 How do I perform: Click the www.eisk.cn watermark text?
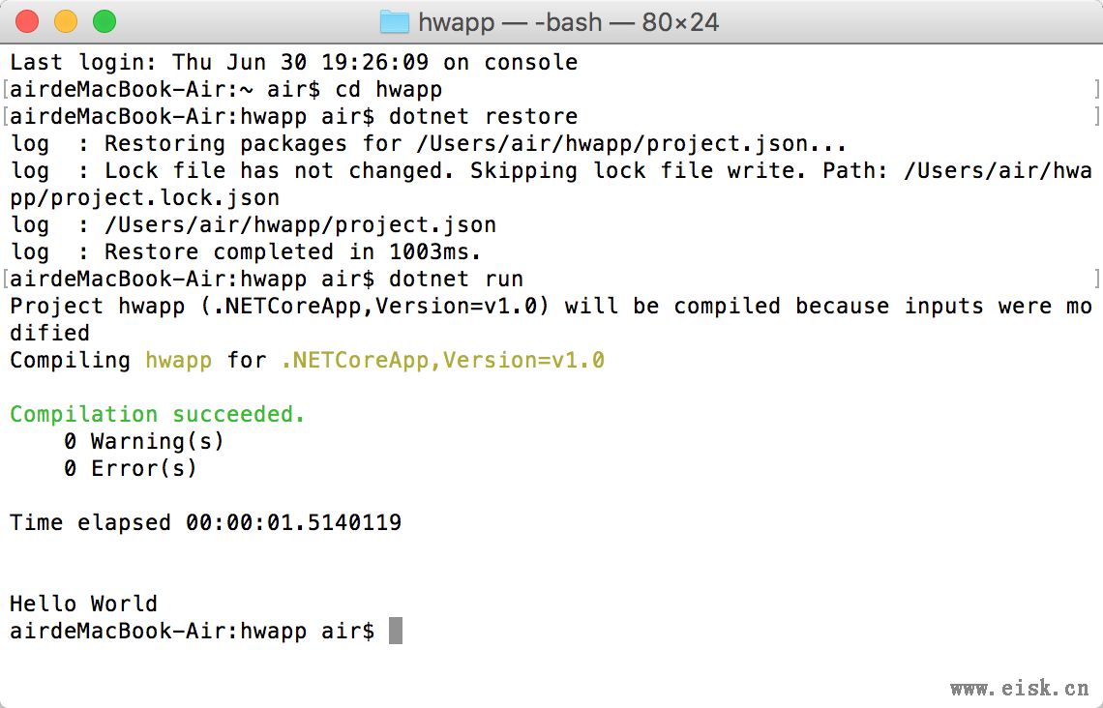[x=1019, y=689]
